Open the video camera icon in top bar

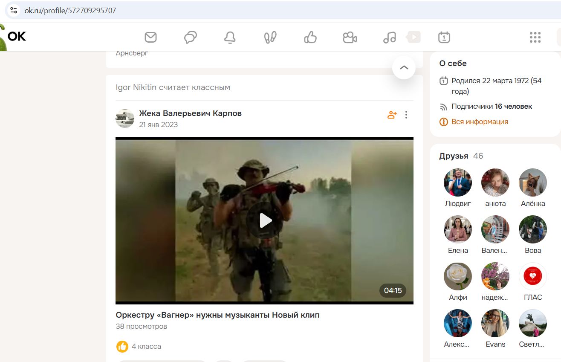[350, 38]
